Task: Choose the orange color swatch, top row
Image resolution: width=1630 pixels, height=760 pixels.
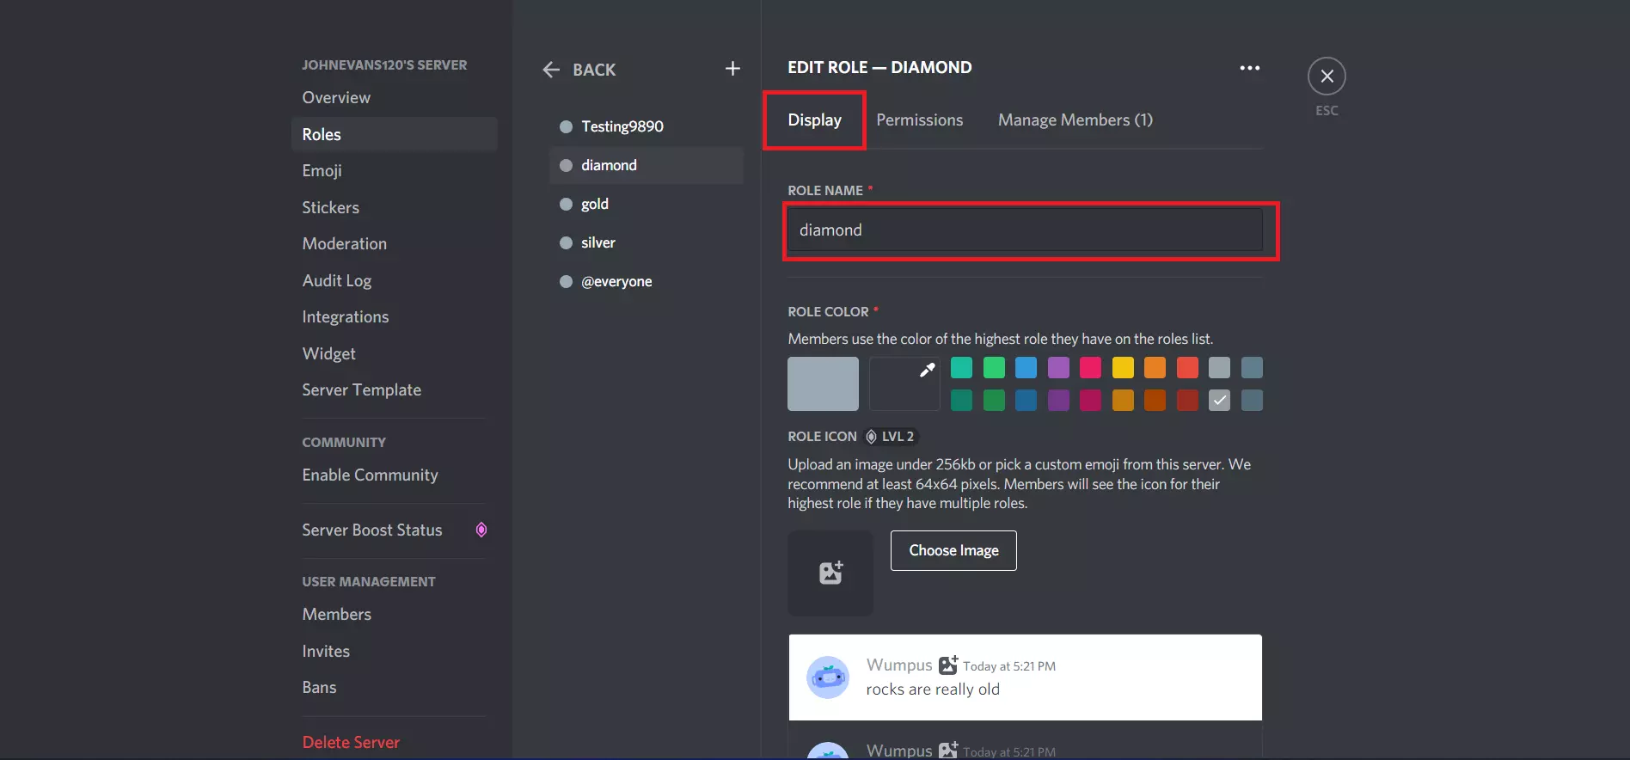Action: tap(1155, 368)
